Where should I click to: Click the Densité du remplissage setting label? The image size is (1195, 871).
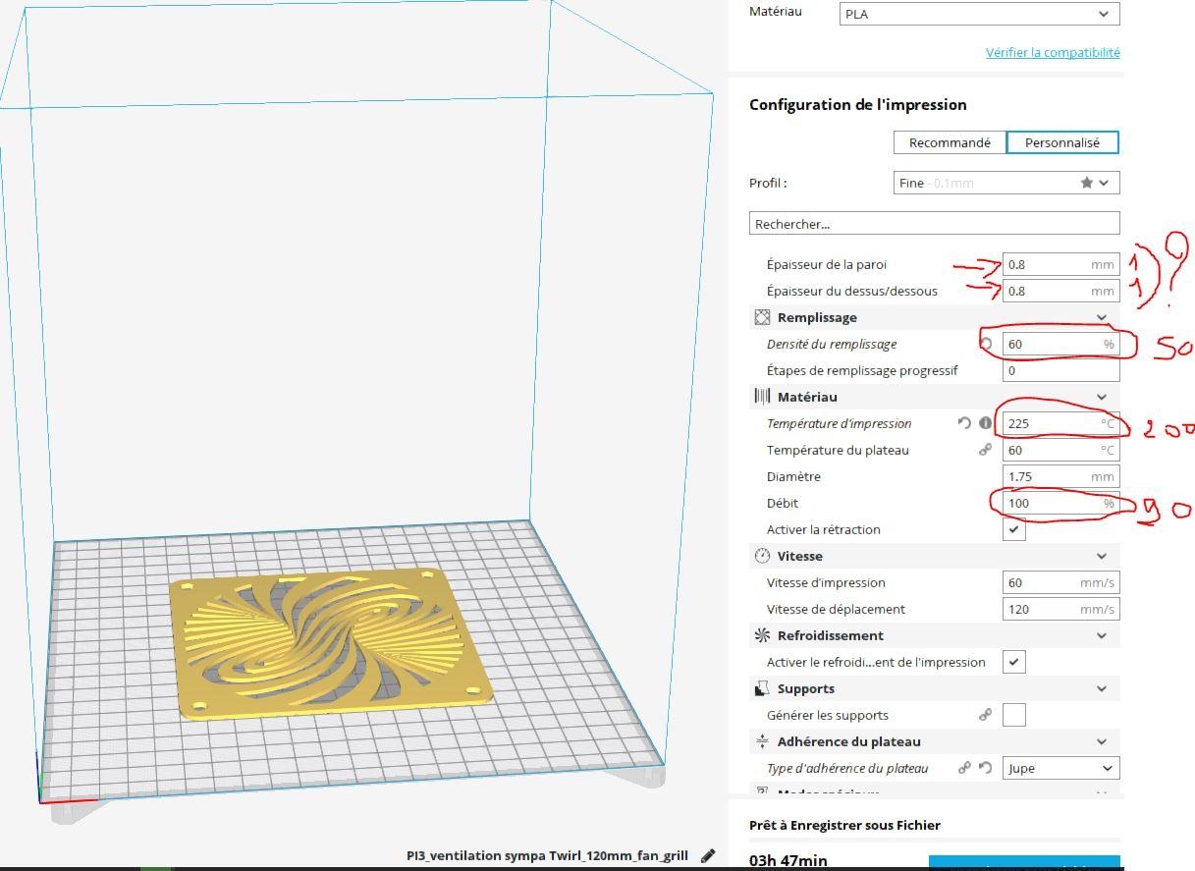[x=832, y=344]
